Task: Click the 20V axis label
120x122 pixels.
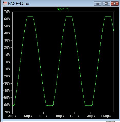Action: pos(7,47)
